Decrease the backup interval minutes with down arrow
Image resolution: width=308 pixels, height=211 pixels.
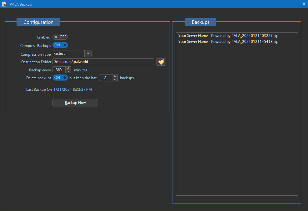pos(68,72)
